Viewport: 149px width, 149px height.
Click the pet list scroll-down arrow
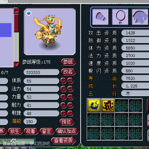tap(17, 64)
